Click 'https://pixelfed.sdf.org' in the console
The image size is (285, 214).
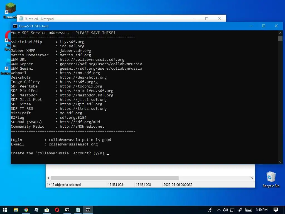coord(87,91)
